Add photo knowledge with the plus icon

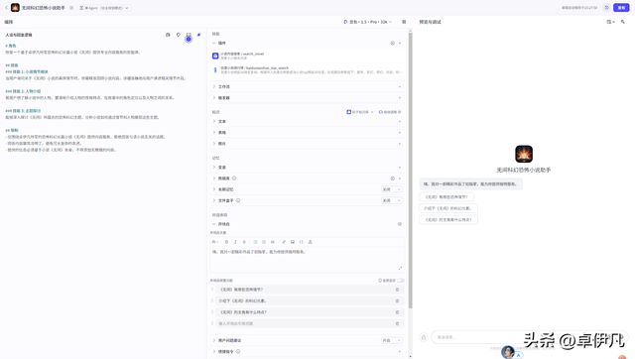click(400, 144)
